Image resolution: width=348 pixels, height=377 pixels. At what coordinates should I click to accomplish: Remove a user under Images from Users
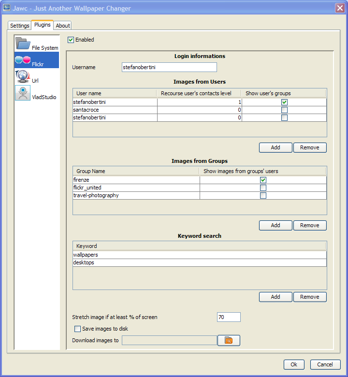click(310, 147)
